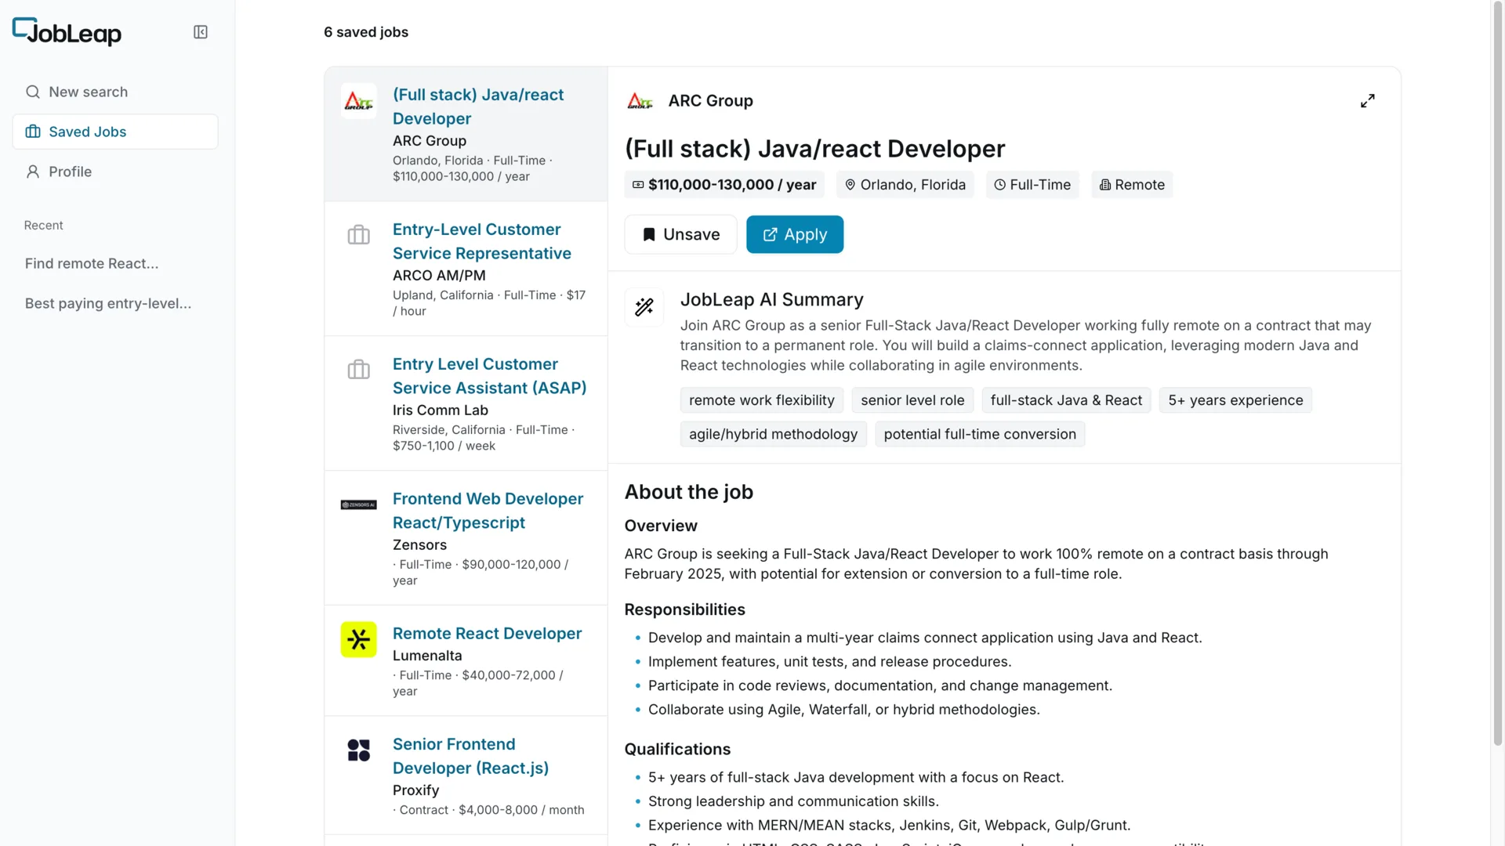The height and width of the screenshot is (846, 1505).
Task: Open Senior Frontend Developer (React.js) job
Action: tap(471, 756)
